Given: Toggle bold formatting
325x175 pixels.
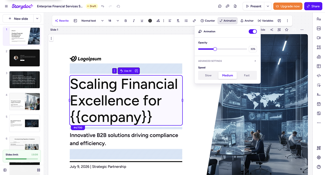Looking at the screenshot, I should point(126,21).
